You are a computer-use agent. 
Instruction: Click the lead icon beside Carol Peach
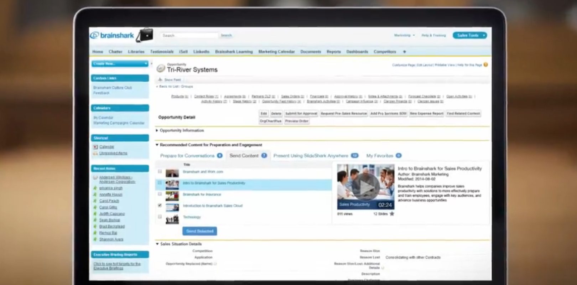click(95, 201)
